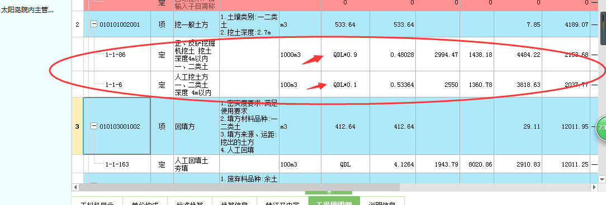Select row header number 3
The width and height of the screenshot is (606, 205).
click(77, 126)
